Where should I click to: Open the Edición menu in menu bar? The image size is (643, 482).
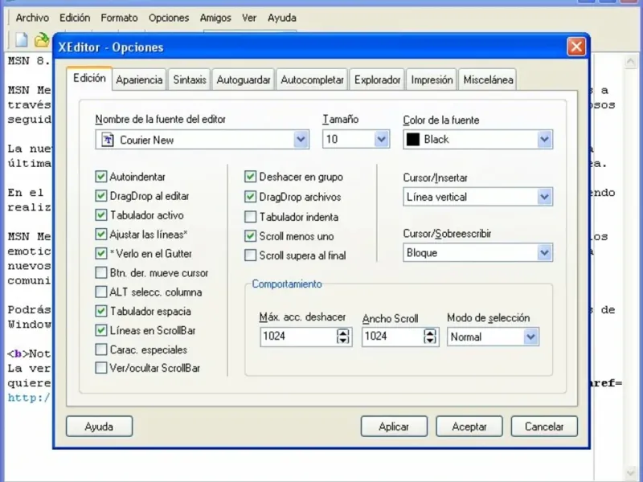[x=75, y=18]
